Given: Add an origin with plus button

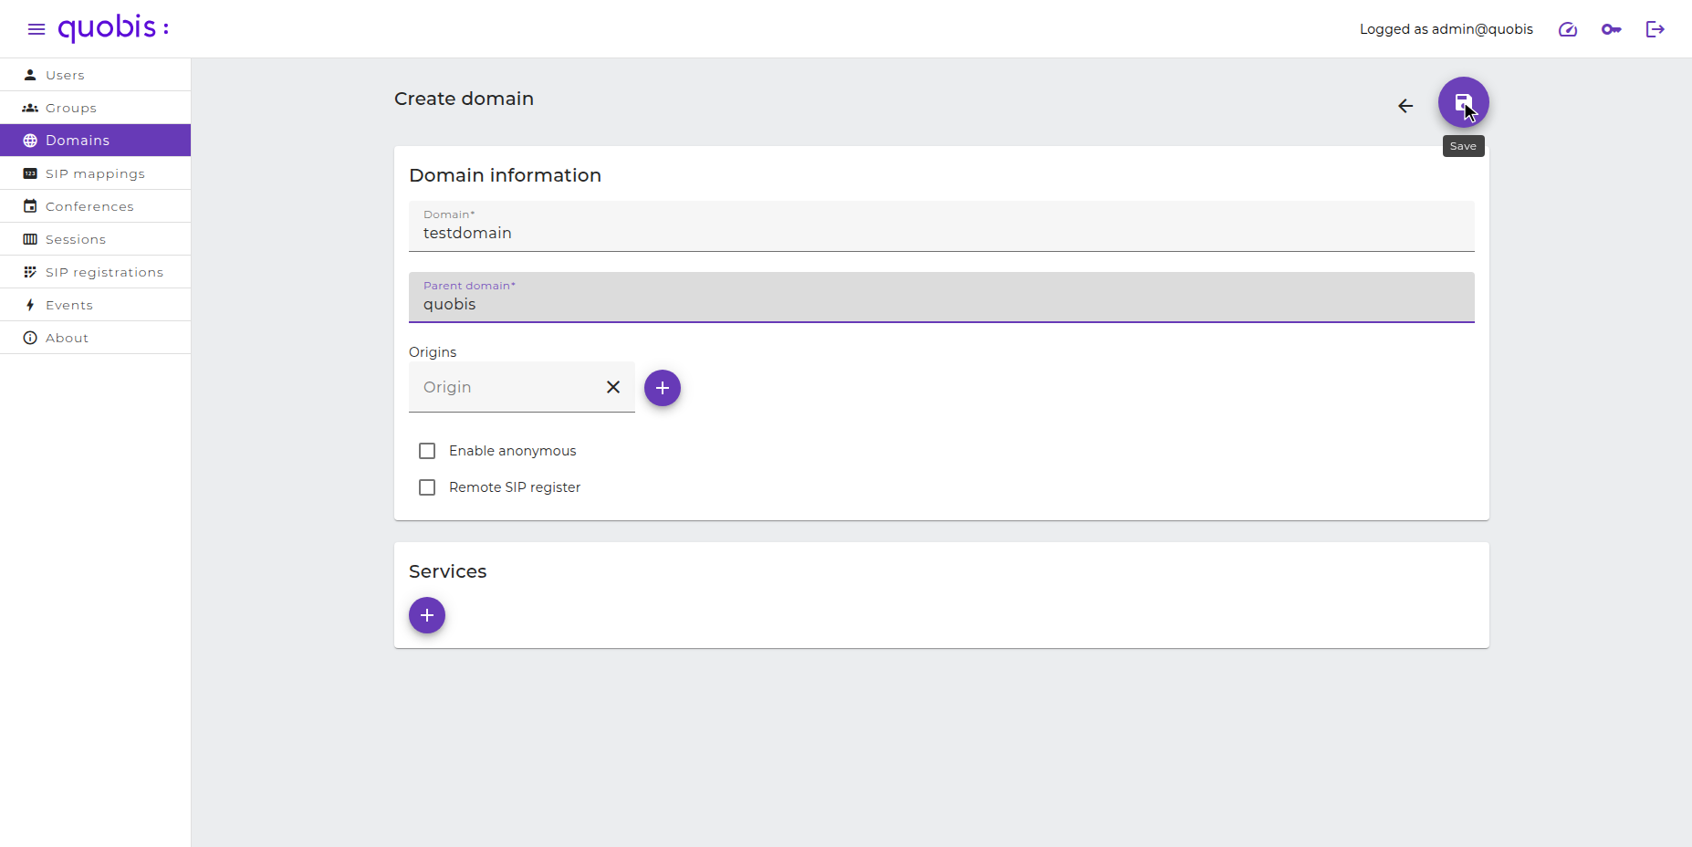Looking at the screenshot, I should [x=663, y=388].
